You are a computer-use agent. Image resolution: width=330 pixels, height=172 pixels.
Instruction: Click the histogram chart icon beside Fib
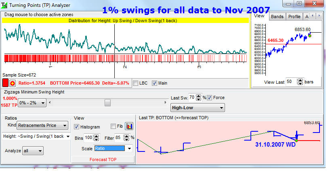click(x=129, y=126)
